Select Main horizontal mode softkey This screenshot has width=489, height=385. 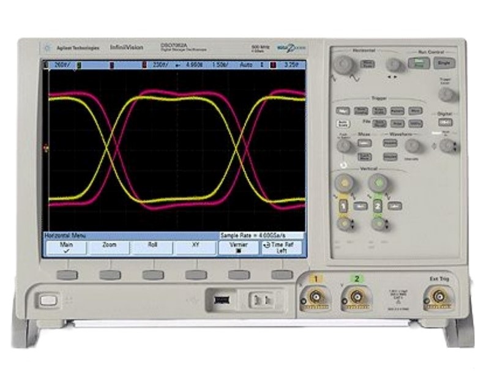pos(63,247)
